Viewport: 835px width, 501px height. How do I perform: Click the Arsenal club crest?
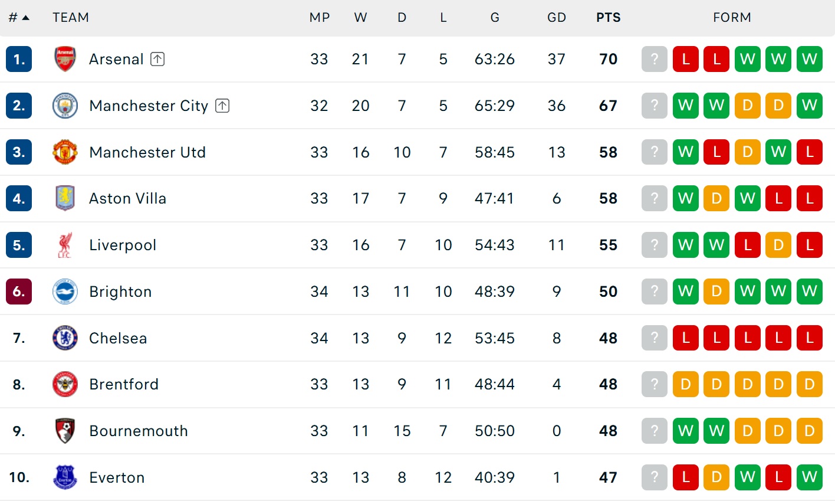tap(65, 59)
